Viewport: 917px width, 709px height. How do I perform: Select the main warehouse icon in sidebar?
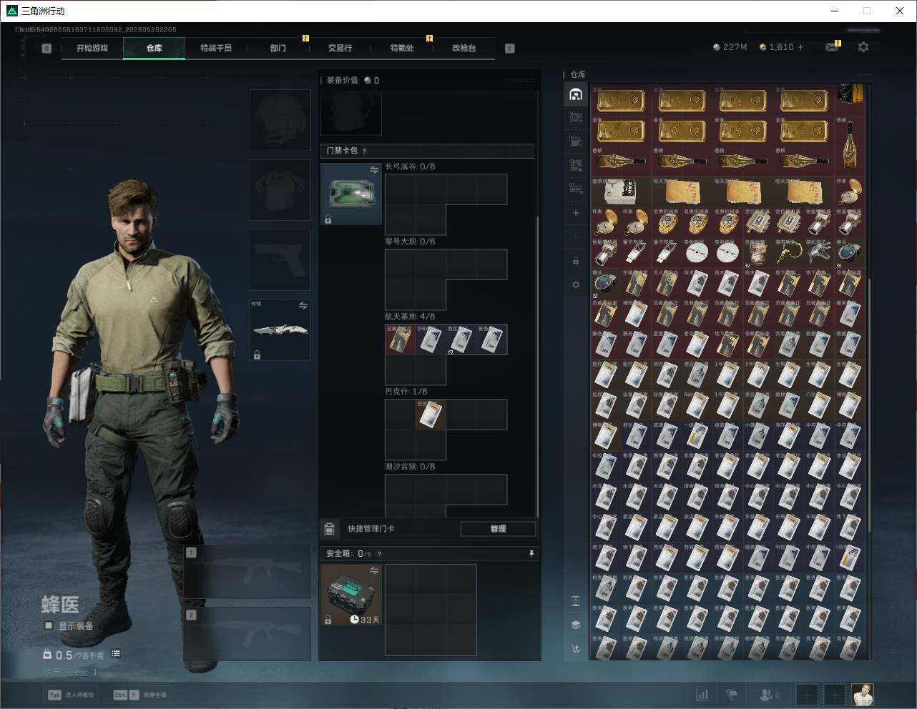coord(576,94)
